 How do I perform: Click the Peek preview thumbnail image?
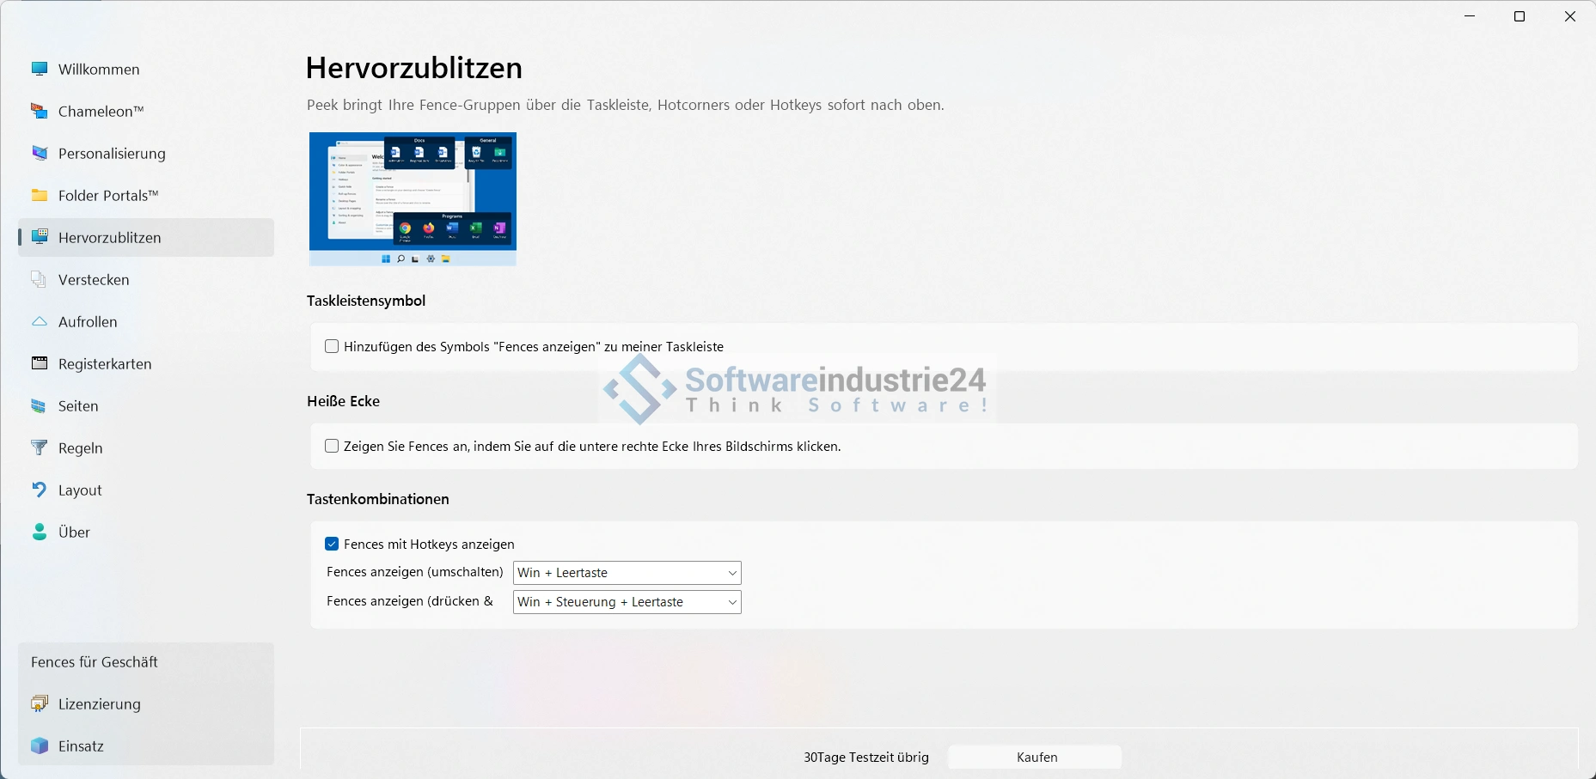click(x=413, y=199)
